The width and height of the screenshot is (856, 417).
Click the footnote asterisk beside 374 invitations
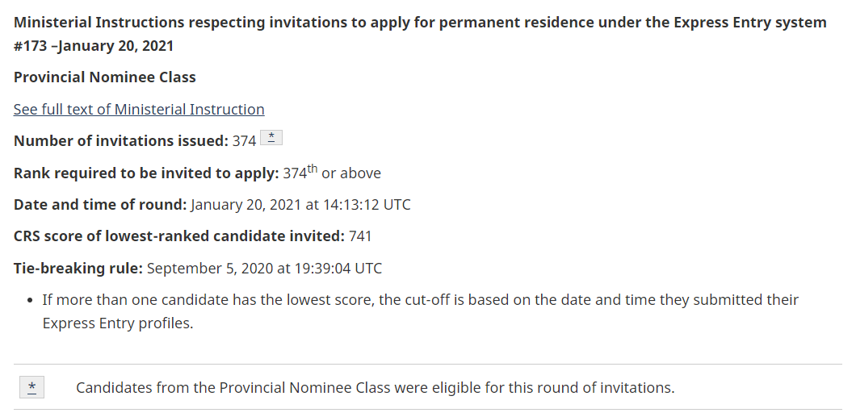pos(272,138)
